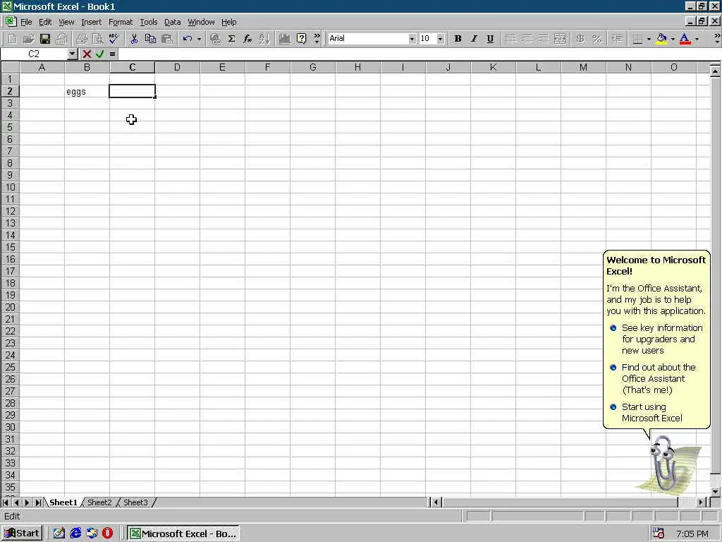This screenshot has height=542, width=722.
Task: Apply yellow Fill Color paint bucket
Action: click(661, 39)
